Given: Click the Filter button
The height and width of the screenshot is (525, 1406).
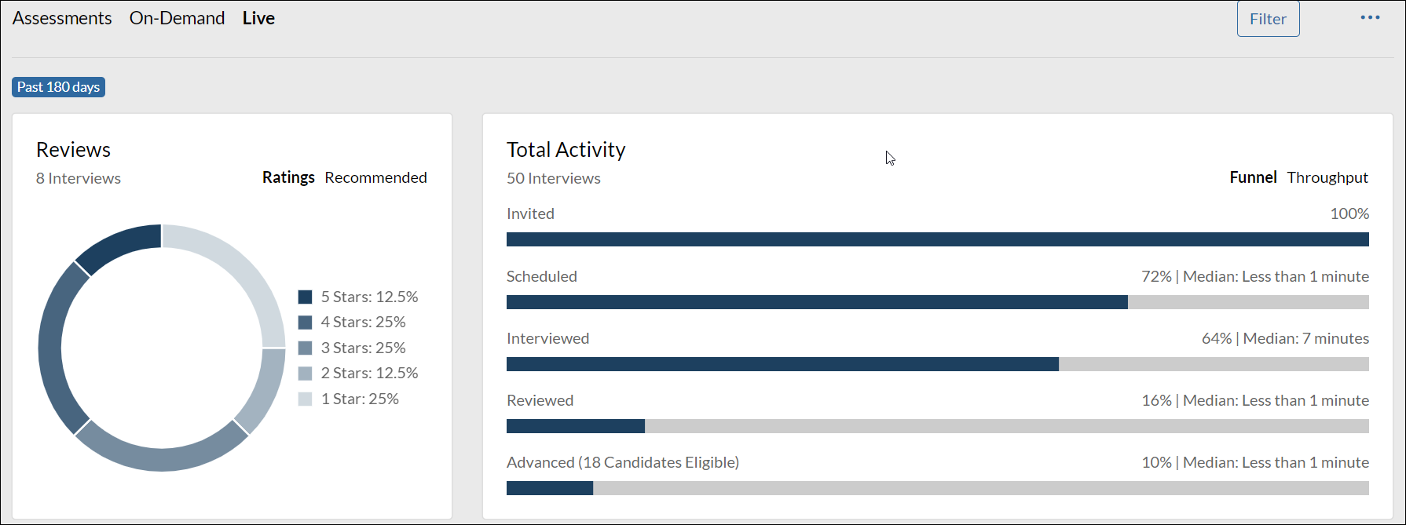Looking at the screenshot, I should pos(1268,19).
